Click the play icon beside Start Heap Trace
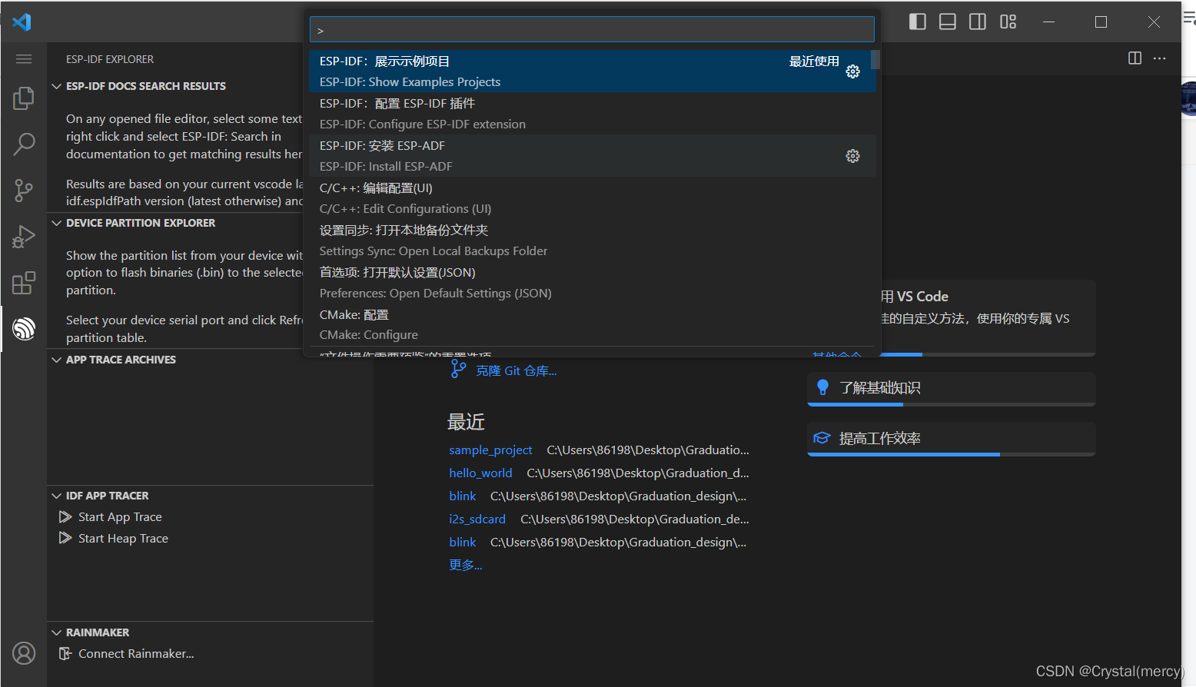 (x=65, y=539)
